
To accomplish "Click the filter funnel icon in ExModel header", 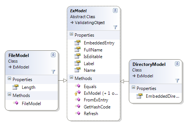I will coord(115,27).
